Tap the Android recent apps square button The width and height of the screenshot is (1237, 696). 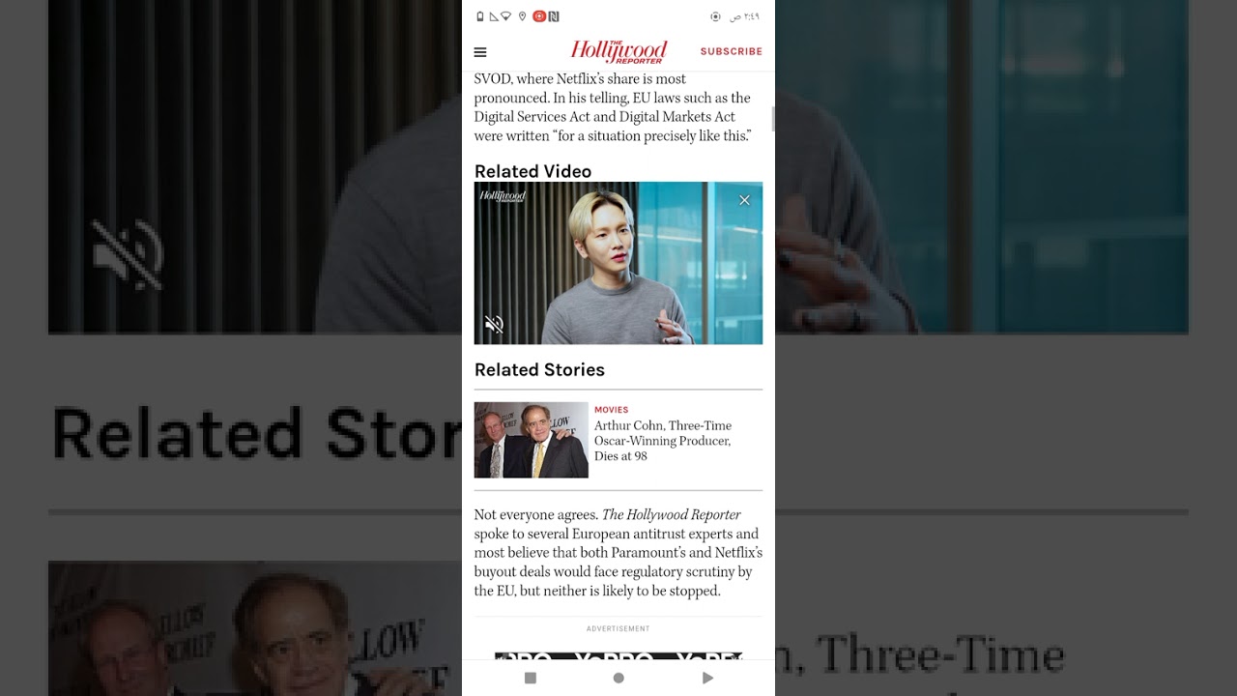tap(530, 678)
